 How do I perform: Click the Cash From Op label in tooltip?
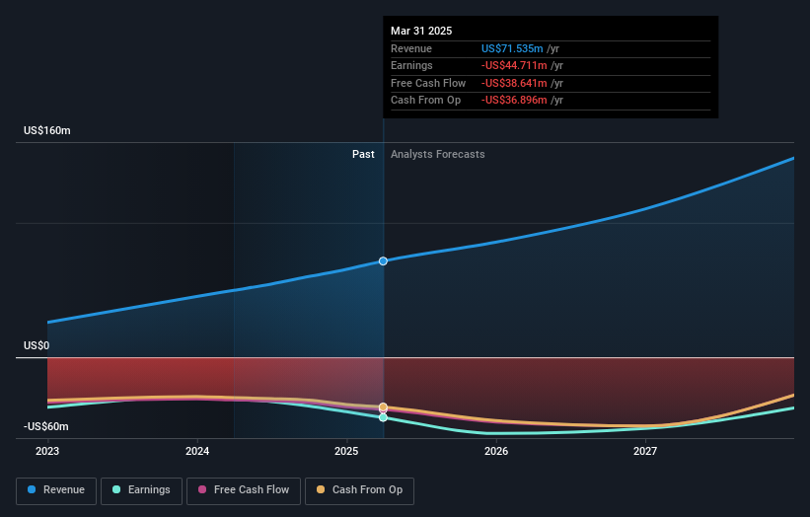425,101
